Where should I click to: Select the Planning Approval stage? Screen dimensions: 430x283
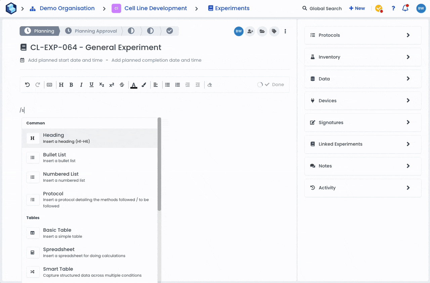[91, 31]
